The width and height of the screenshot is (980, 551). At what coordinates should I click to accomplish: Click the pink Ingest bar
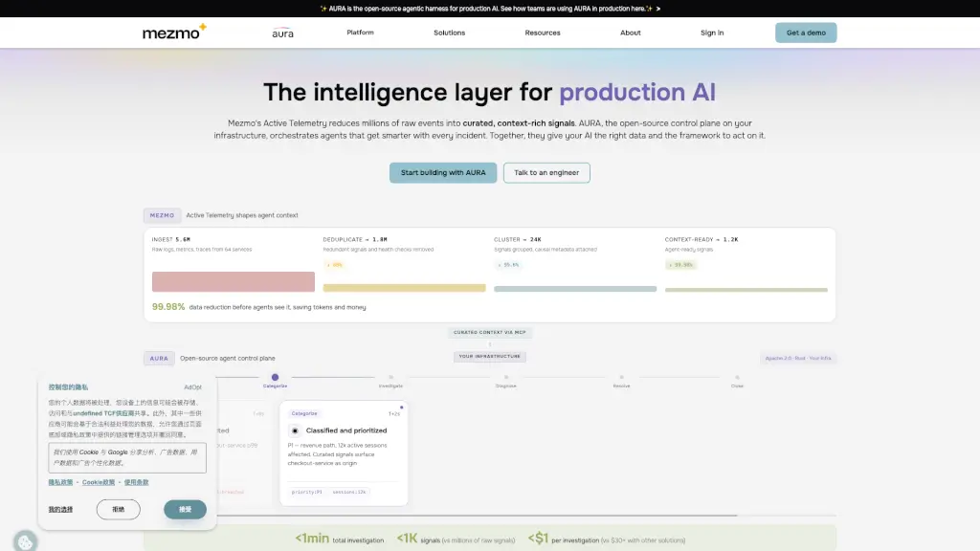point(234,282)
